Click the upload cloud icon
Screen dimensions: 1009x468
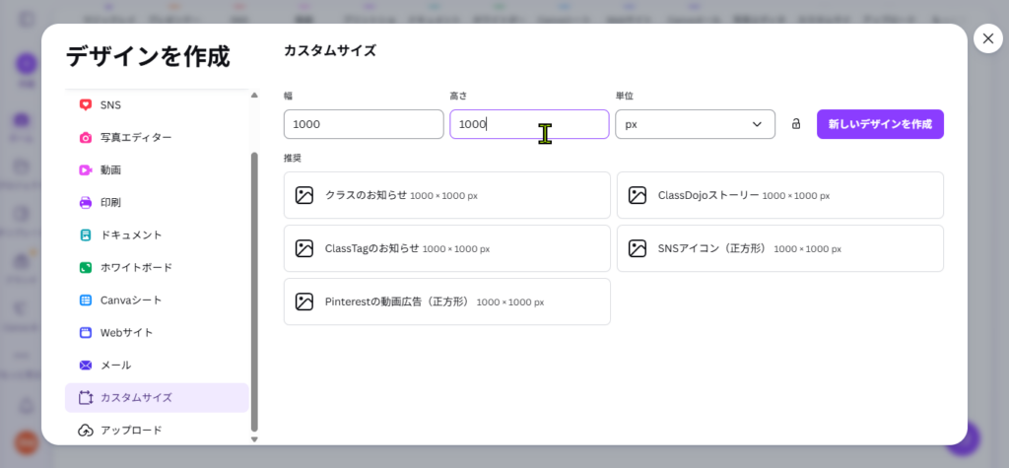pos(86,430)
